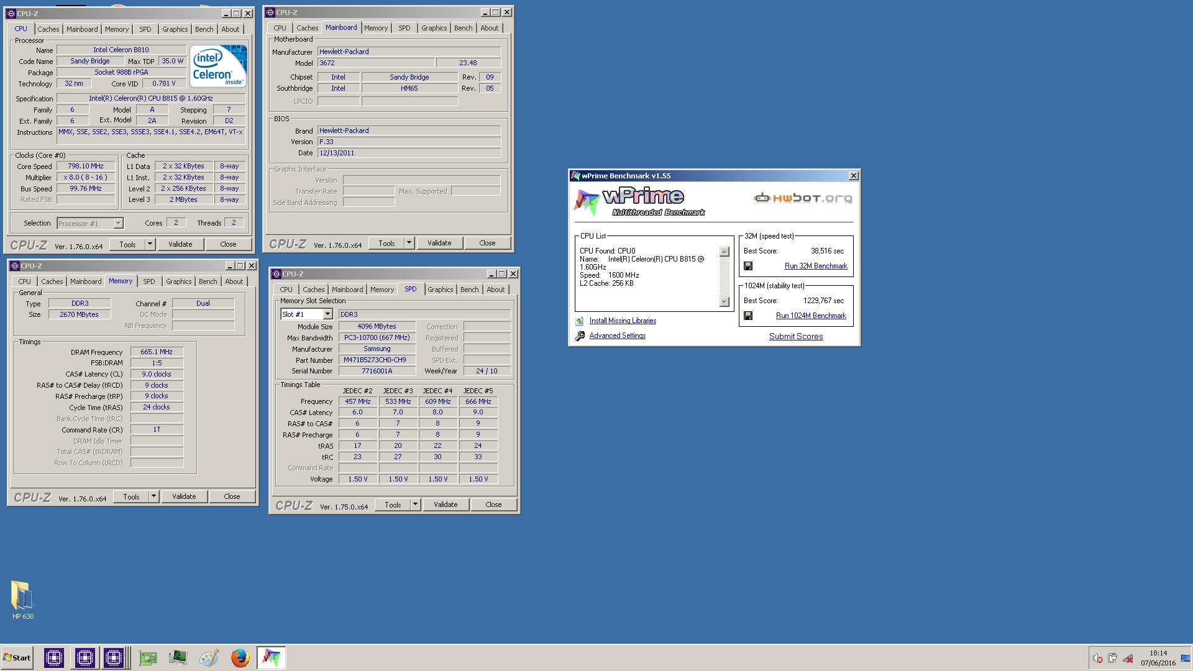
Task: Switch to Bench tab in top-left CPU-Z window
Action: (204, 29)
